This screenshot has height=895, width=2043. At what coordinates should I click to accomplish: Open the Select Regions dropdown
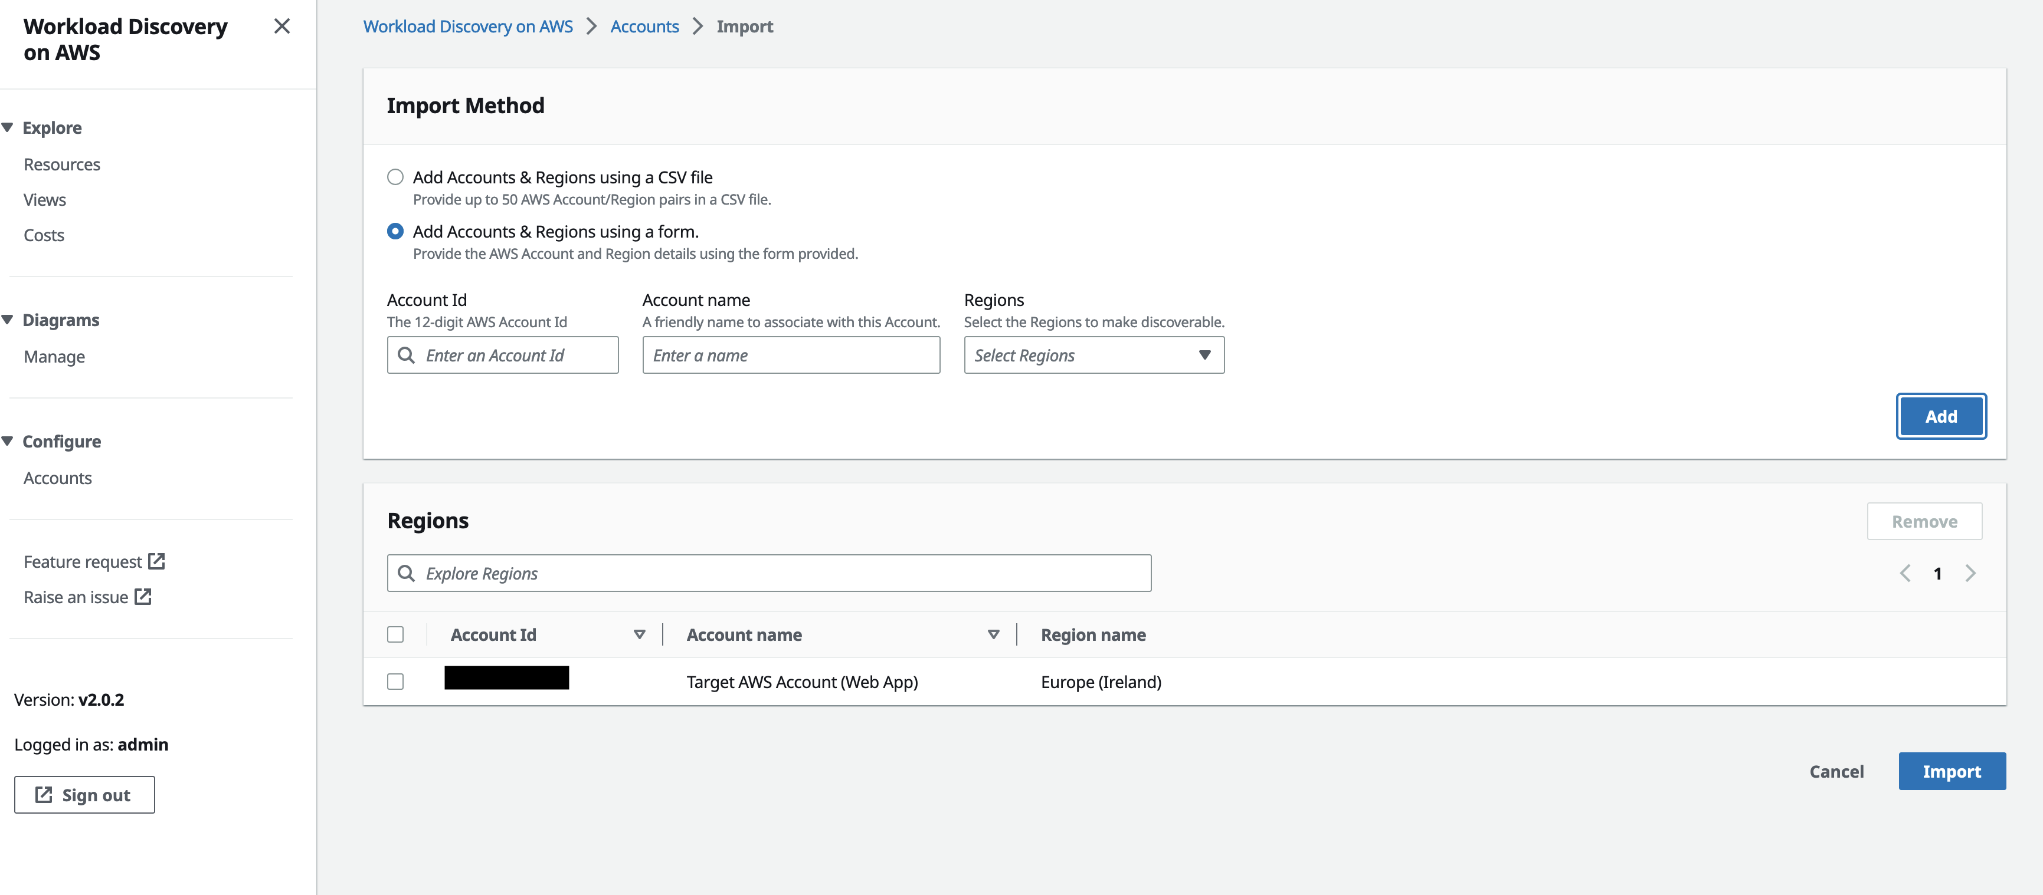tap(1092, 354)
